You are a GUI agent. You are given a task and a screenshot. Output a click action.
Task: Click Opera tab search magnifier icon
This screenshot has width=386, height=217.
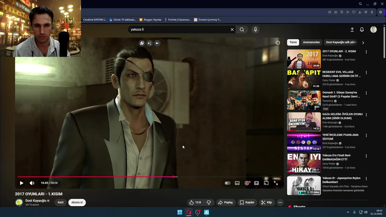[x=360, y=4]
